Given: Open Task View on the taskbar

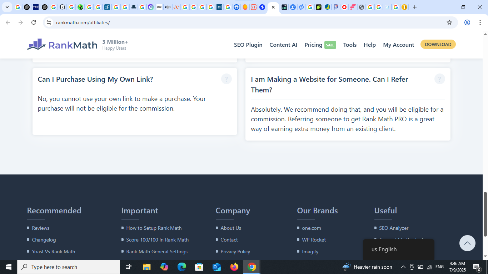Looking at the screenshot, I should (129, 267).
